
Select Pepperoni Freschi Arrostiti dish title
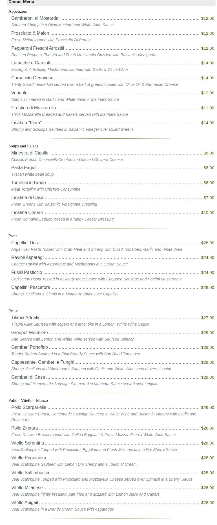pos(38,48)
